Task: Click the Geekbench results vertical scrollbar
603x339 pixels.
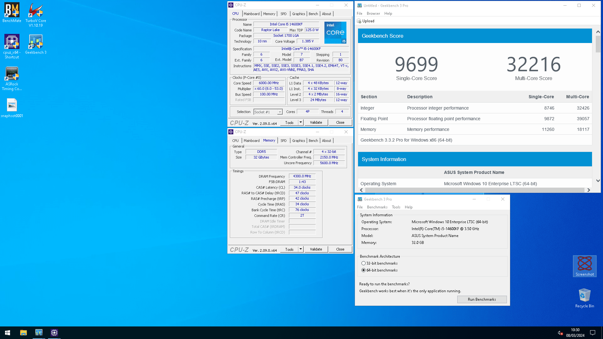Action: pos(598,44)
